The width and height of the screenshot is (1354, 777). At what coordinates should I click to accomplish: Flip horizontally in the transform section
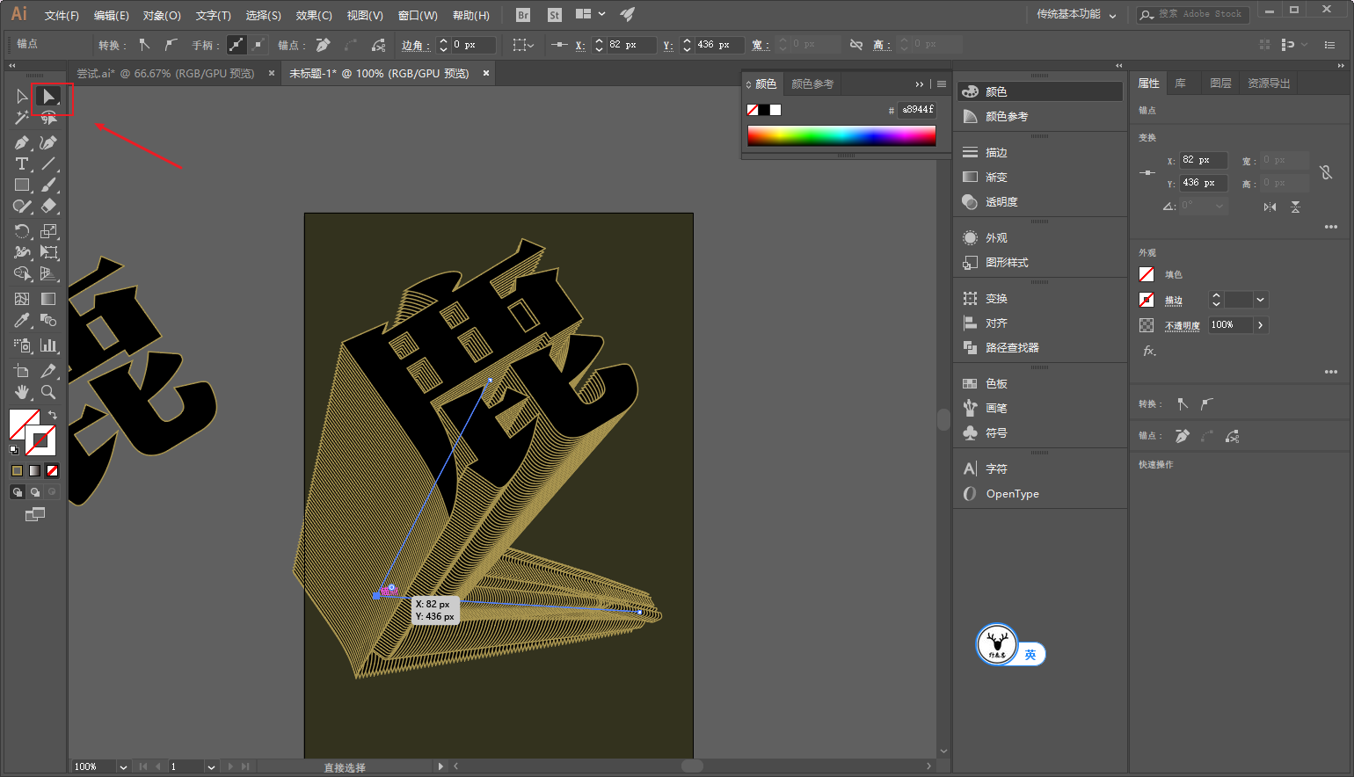tap(1270, 207)
